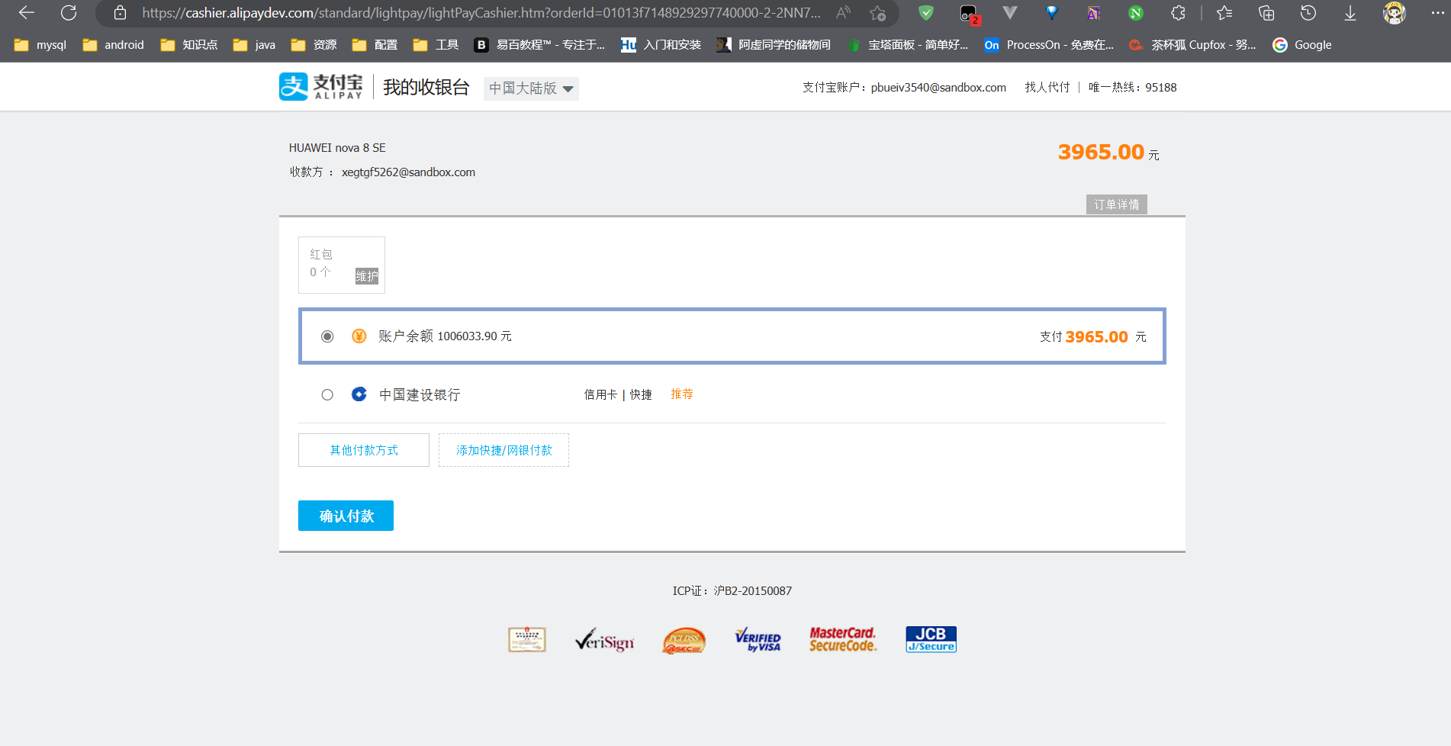Screen dimensions: 1451x746
Task: Open the 配置 bookmarks folder
Action: coord(375,45)
